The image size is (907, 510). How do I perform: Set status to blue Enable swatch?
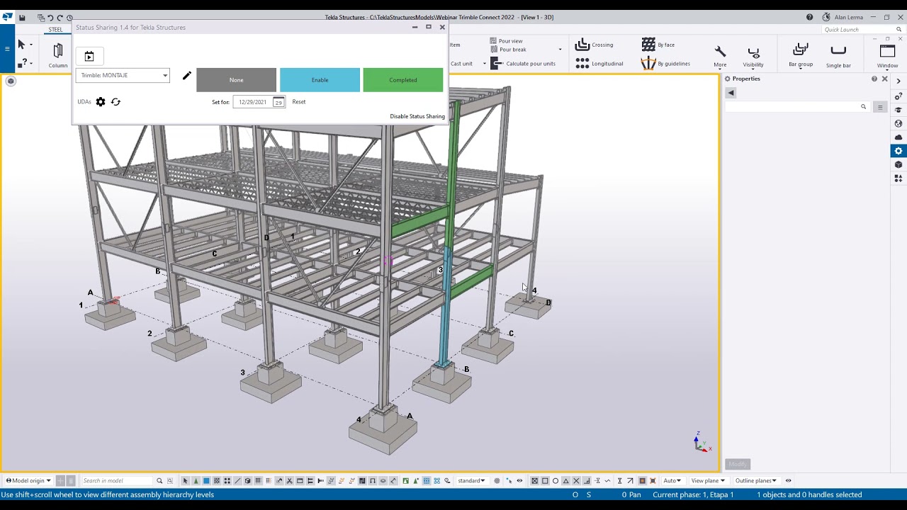tap(320, 80)
